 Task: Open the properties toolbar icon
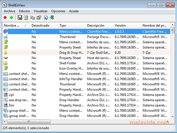tap(39, 18)
